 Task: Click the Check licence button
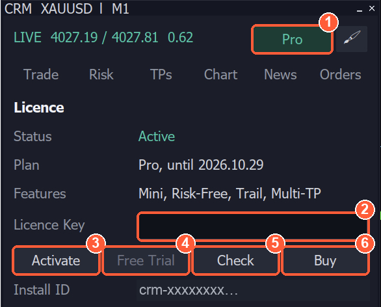(235, 261)
